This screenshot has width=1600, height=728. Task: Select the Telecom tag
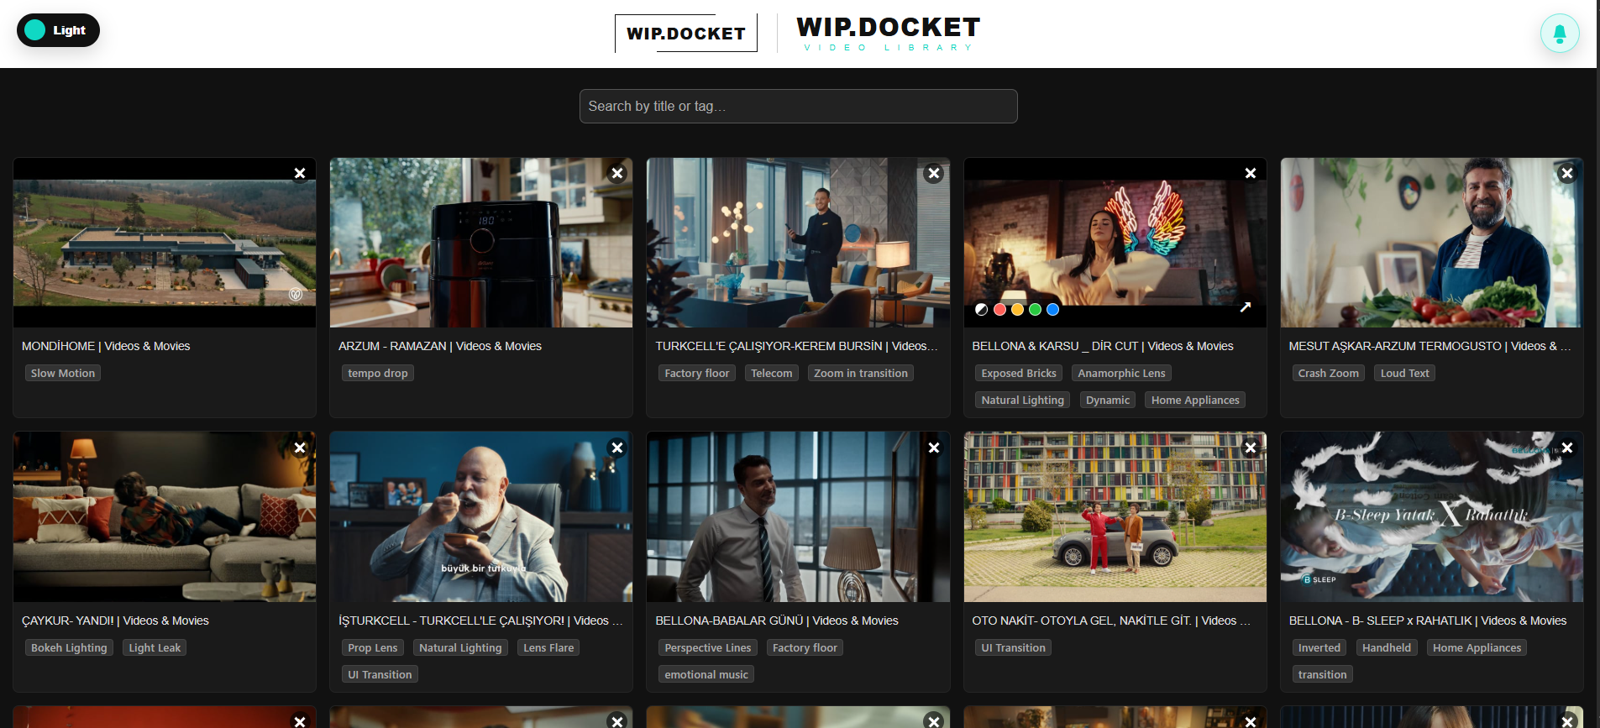coord(771,373)
